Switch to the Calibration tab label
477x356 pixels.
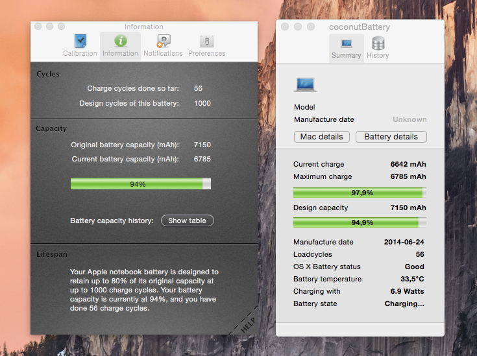(80, 54)
